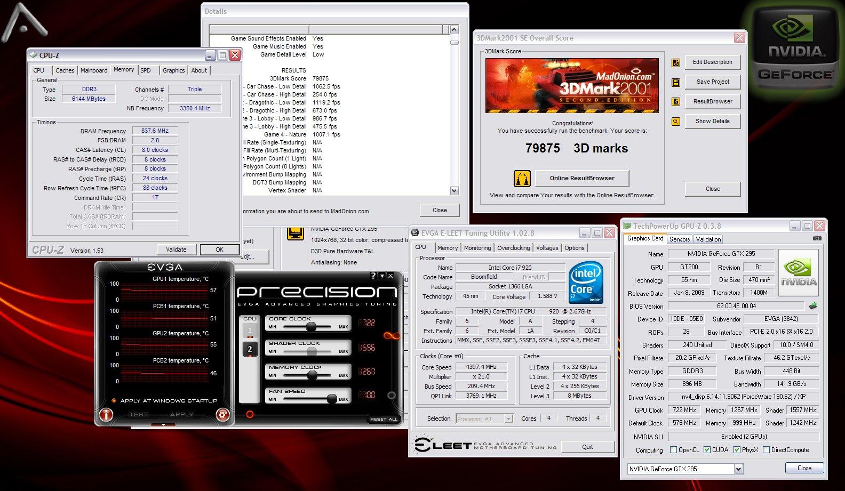The image size is (845, 491).
Task: Open the NVIDIA GeForce GTX 295 dropdown
Action: coord(738,469)
